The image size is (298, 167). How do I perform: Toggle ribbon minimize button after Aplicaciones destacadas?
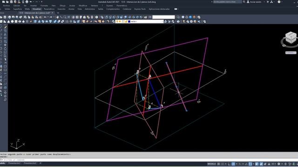click(x=176, y=9)
